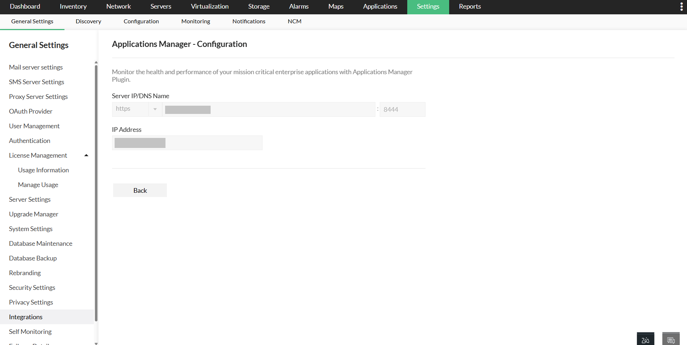View the Alarms tab
Image resolution: width=687 pixels, height=345 pixels.
pyautogui.click(x=299, y=6)
